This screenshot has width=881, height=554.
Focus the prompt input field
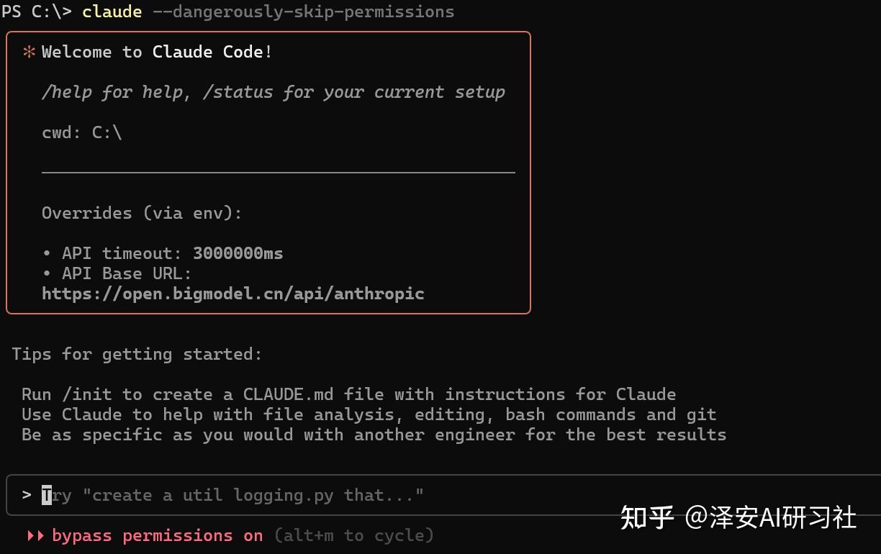pyautogui.click(x=432, y=495)
